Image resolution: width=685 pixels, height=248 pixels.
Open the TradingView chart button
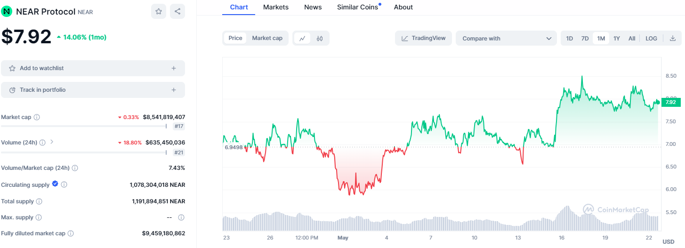pos(423,38)
